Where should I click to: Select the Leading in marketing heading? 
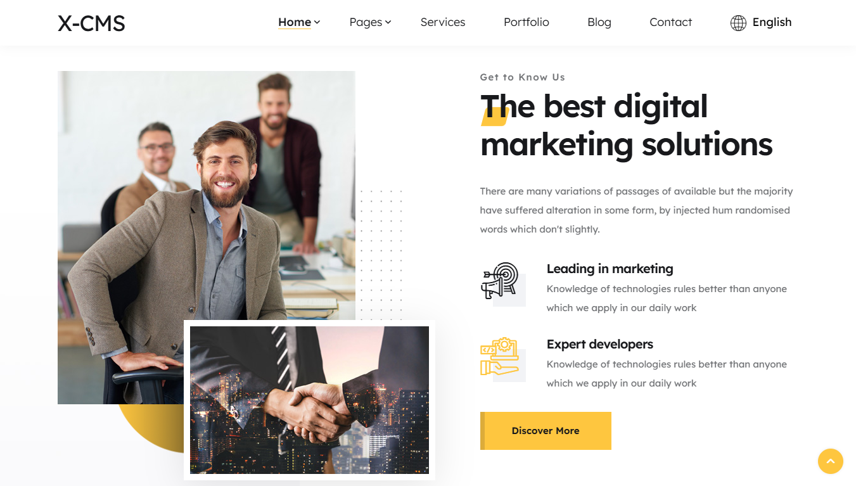(x=610, y=269)
